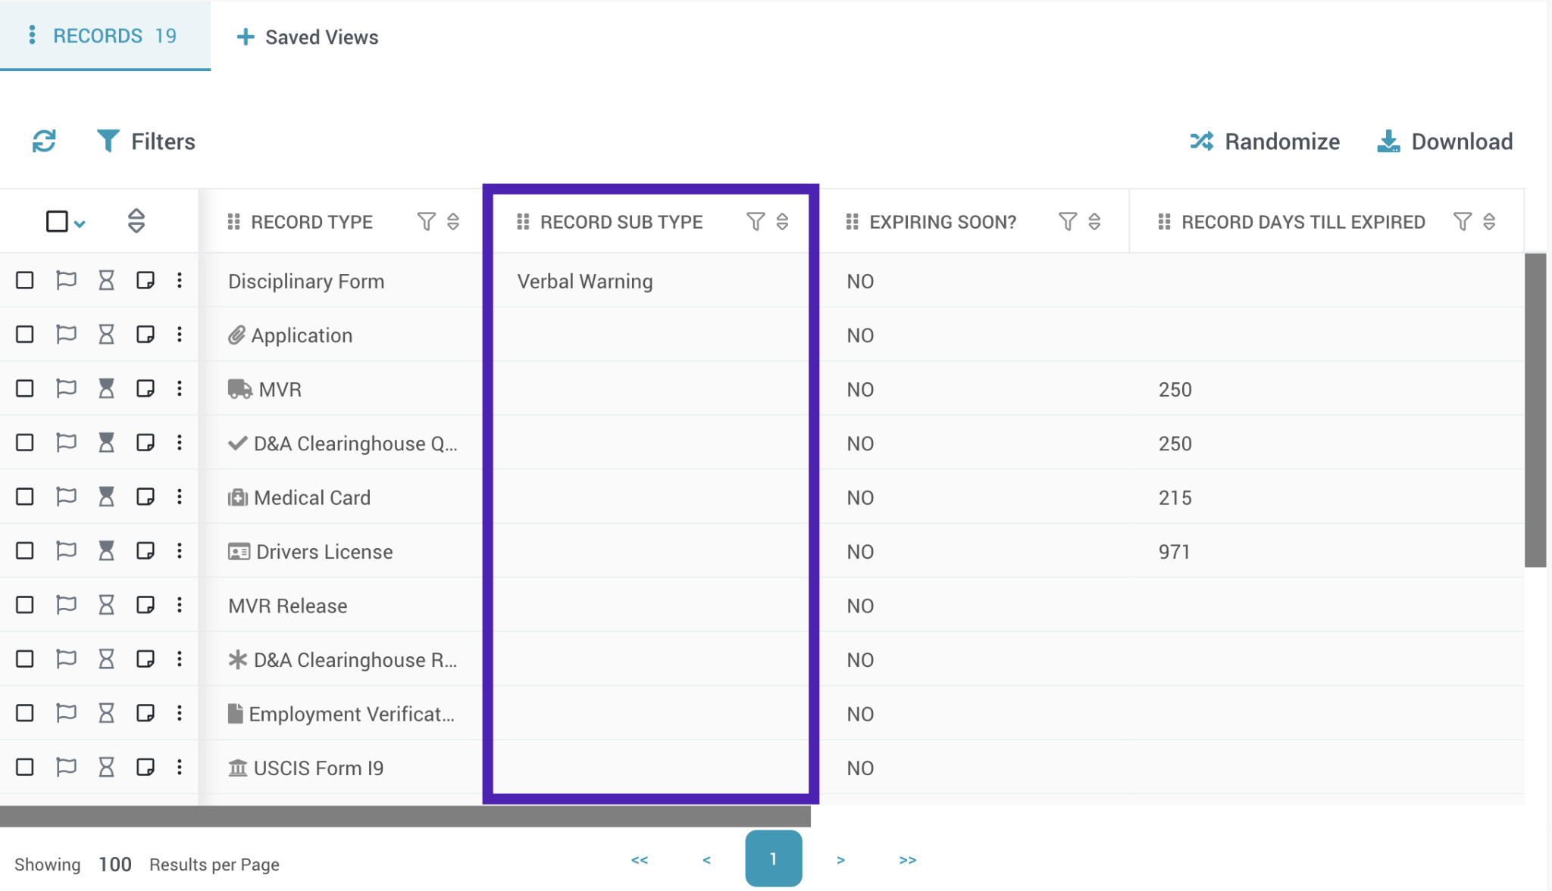
Task: Click the flag icon in Disciplinary Form row
Action: coord(67,281)
